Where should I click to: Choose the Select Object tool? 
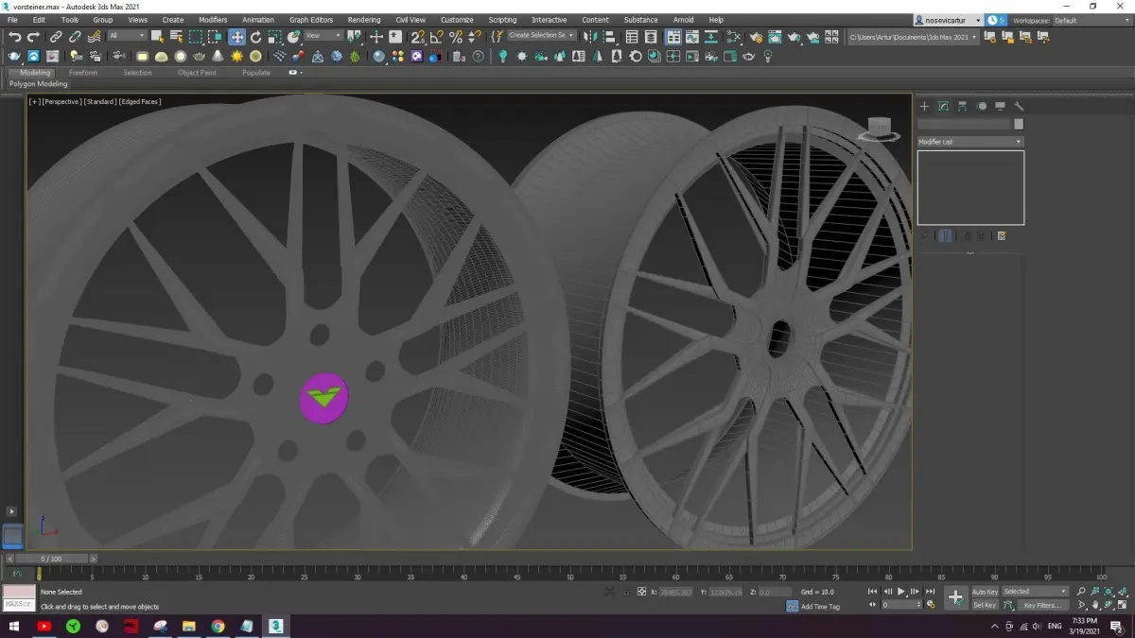(x=157, y=37)
